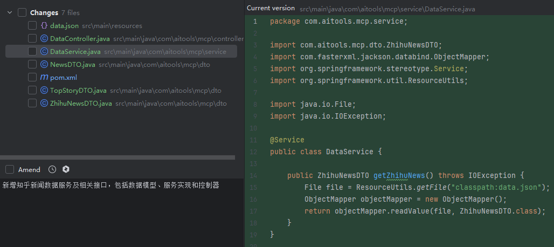554x247 pixels.
Task: Click the data.json file type icon
Action: (44, 26)
